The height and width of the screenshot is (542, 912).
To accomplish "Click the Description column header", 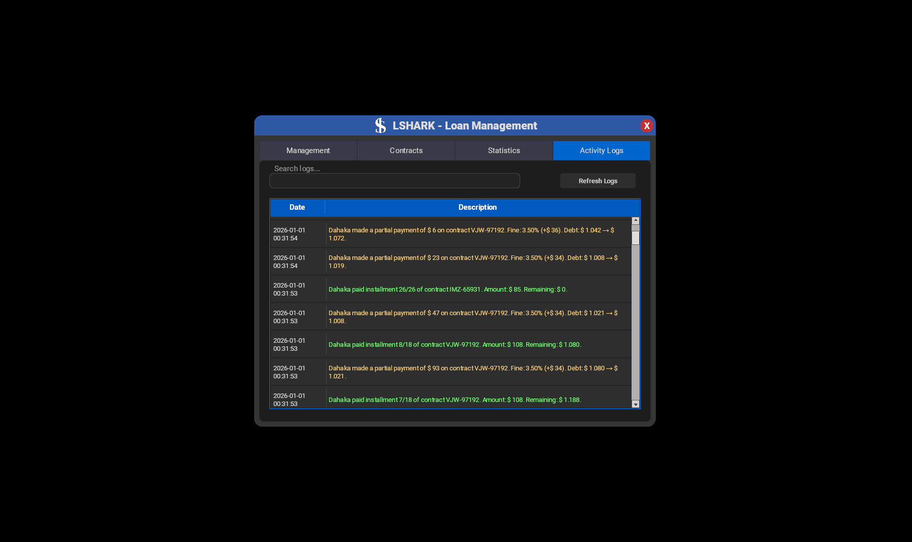I will tap(478, 207).
